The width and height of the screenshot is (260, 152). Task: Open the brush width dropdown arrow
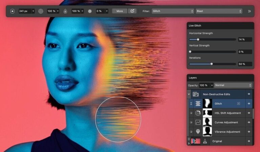33,11
